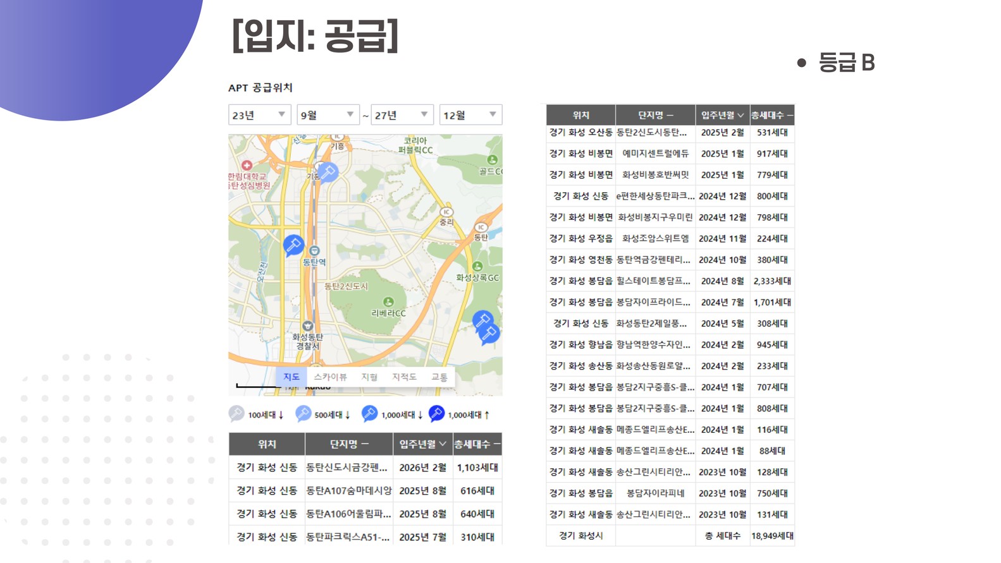The height and width of the screenshot is (563, 1001).
Task: Click 화성동탄2제일풍... complex name
Action: (x=652, y=324)
